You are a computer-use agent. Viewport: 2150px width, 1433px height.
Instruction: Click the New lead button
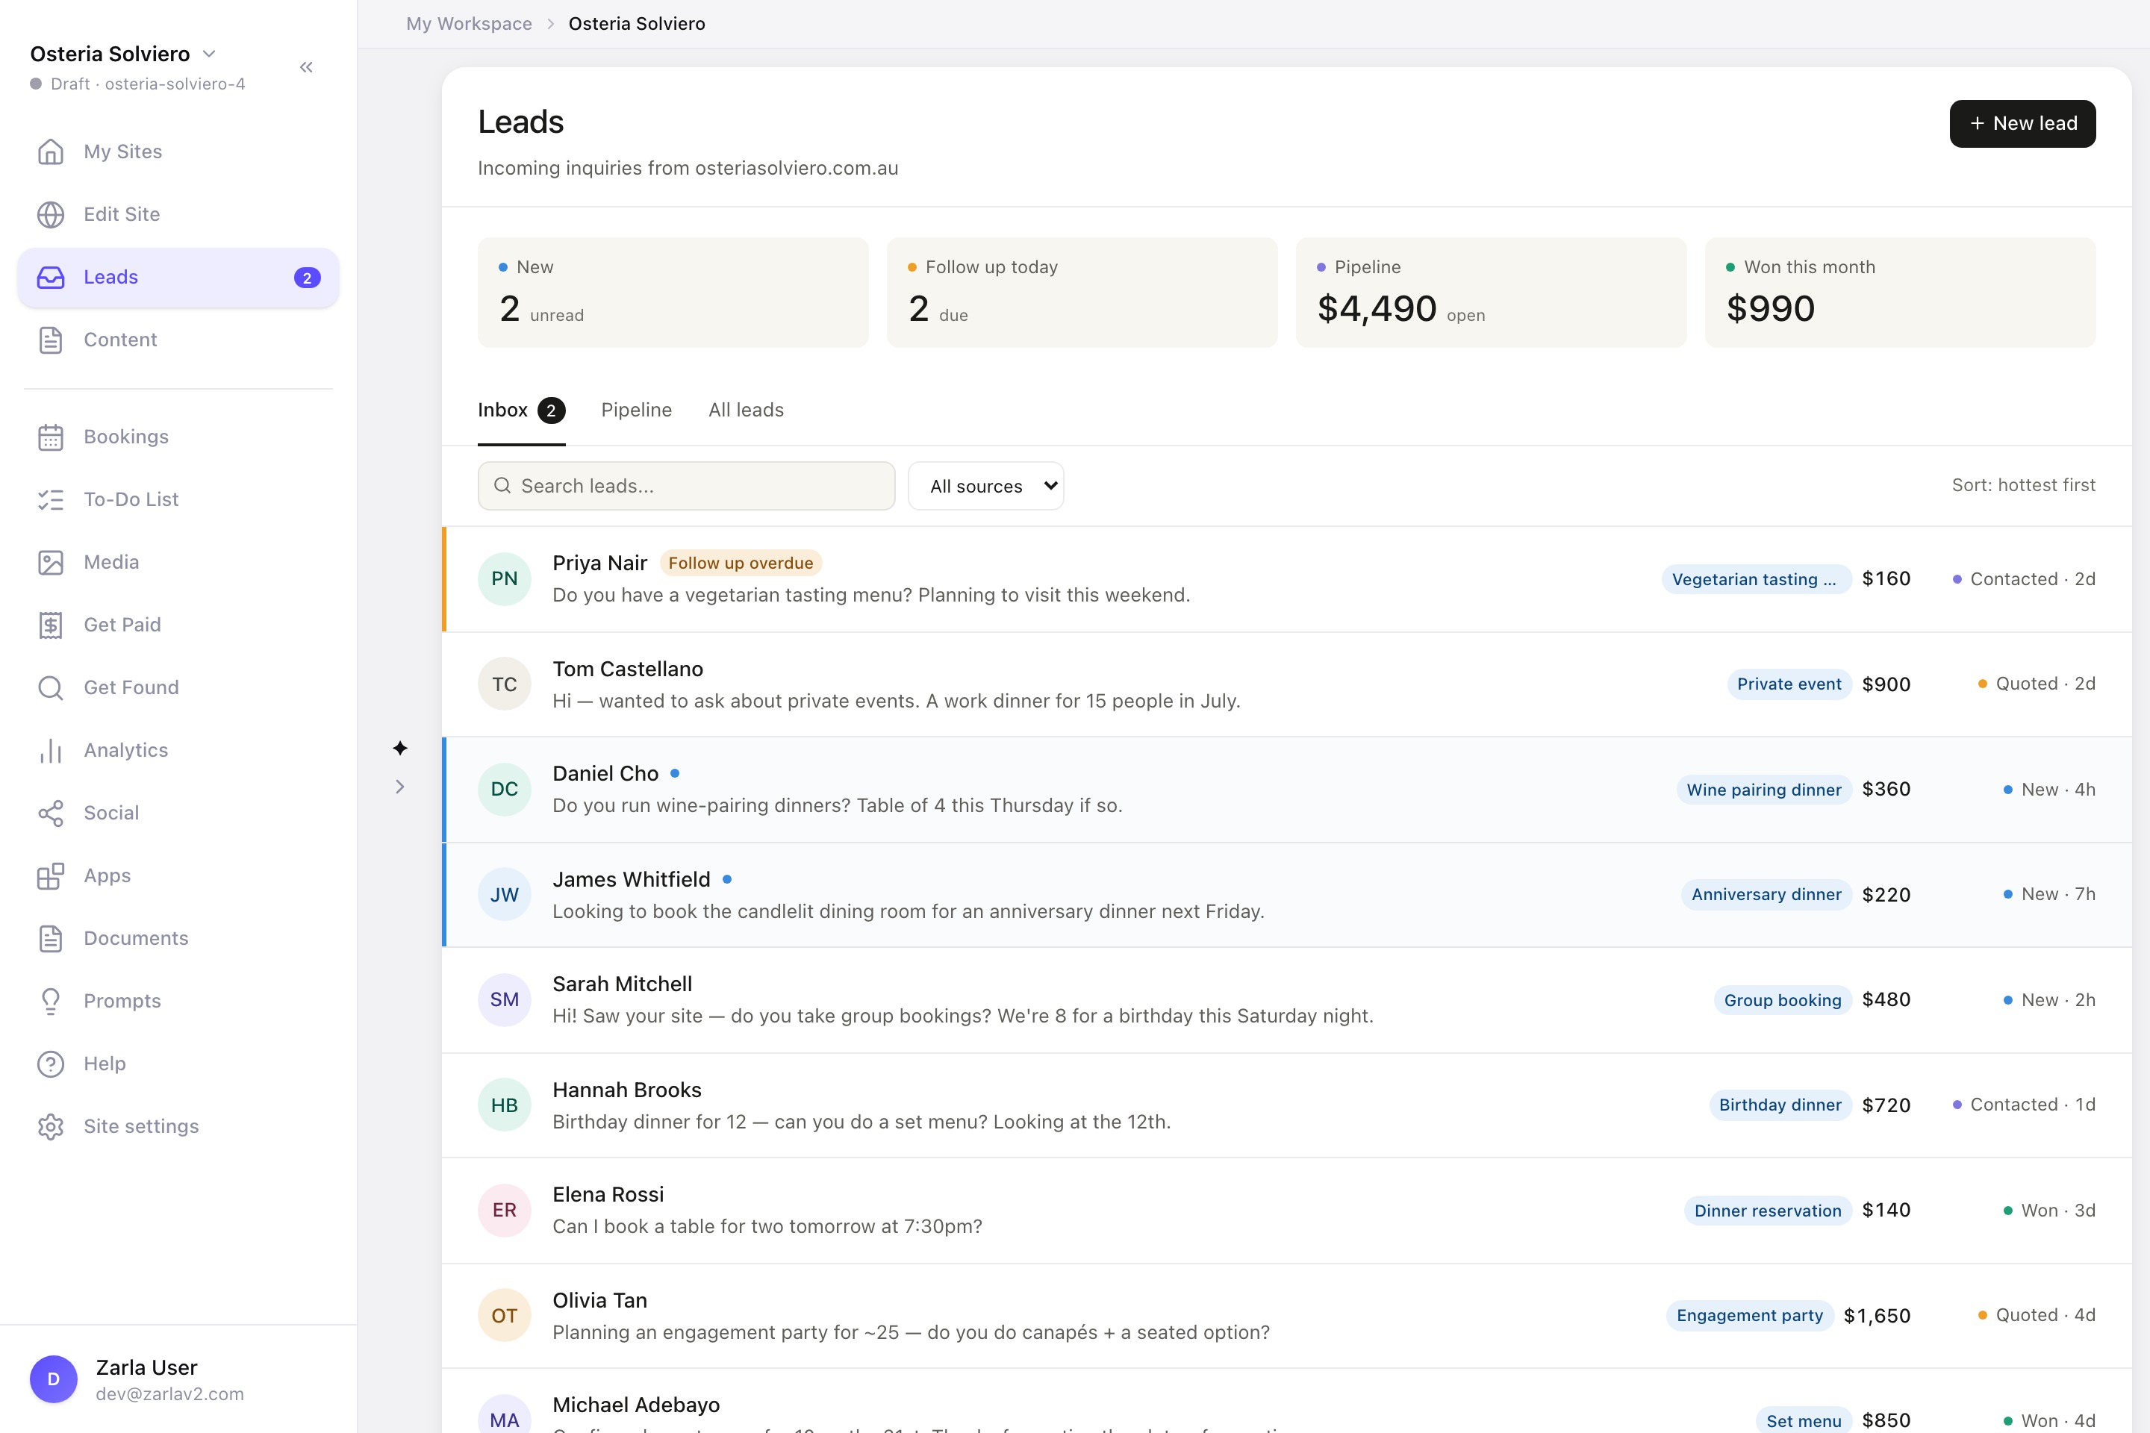point(2022,123)
